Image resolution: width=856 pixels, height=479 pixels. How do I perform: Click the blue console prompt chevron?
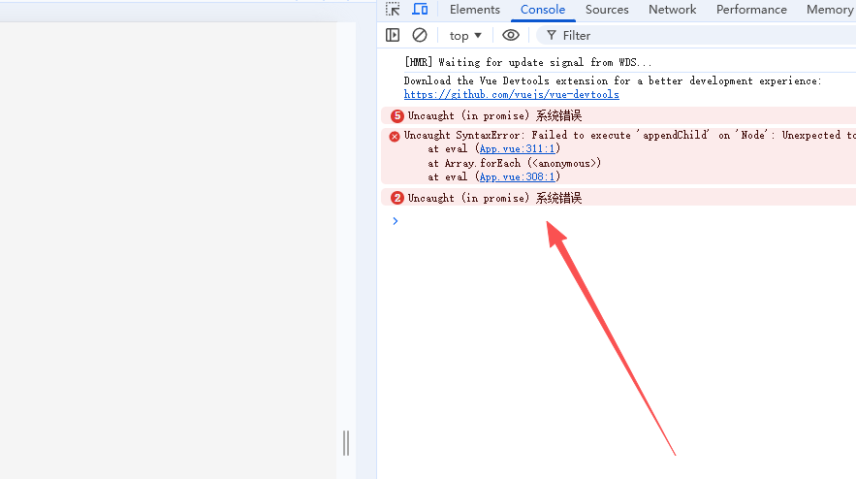pyautogui.click(x=395, y=221)
